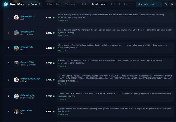
Task: Open @0xdaddy_hey profile link
Action: pos(28,95)
